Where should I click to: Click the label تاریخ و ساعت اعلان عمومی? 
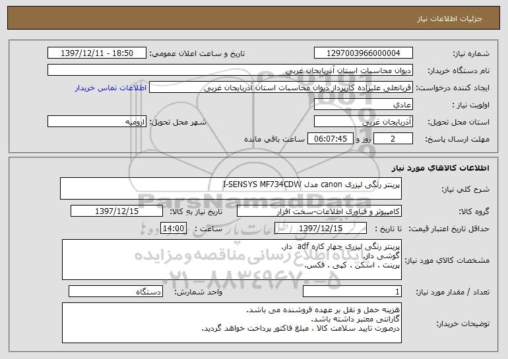[197, 54]
